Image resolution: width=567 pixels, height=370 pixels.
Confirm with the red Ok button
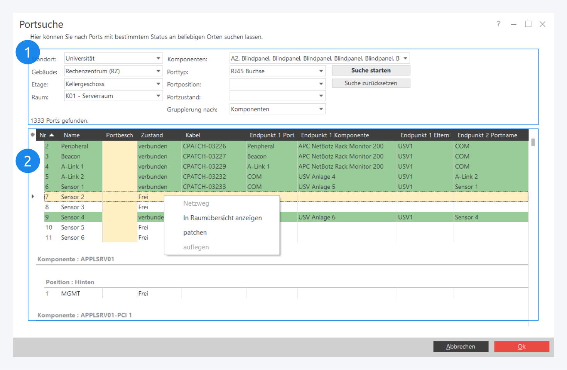pos(521,346)
